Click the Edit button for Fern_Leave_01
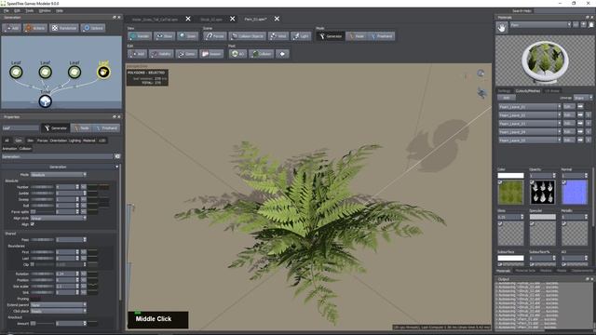Viewport: 596px width, 335px height. pyautogui.click(x=569, y=107)
